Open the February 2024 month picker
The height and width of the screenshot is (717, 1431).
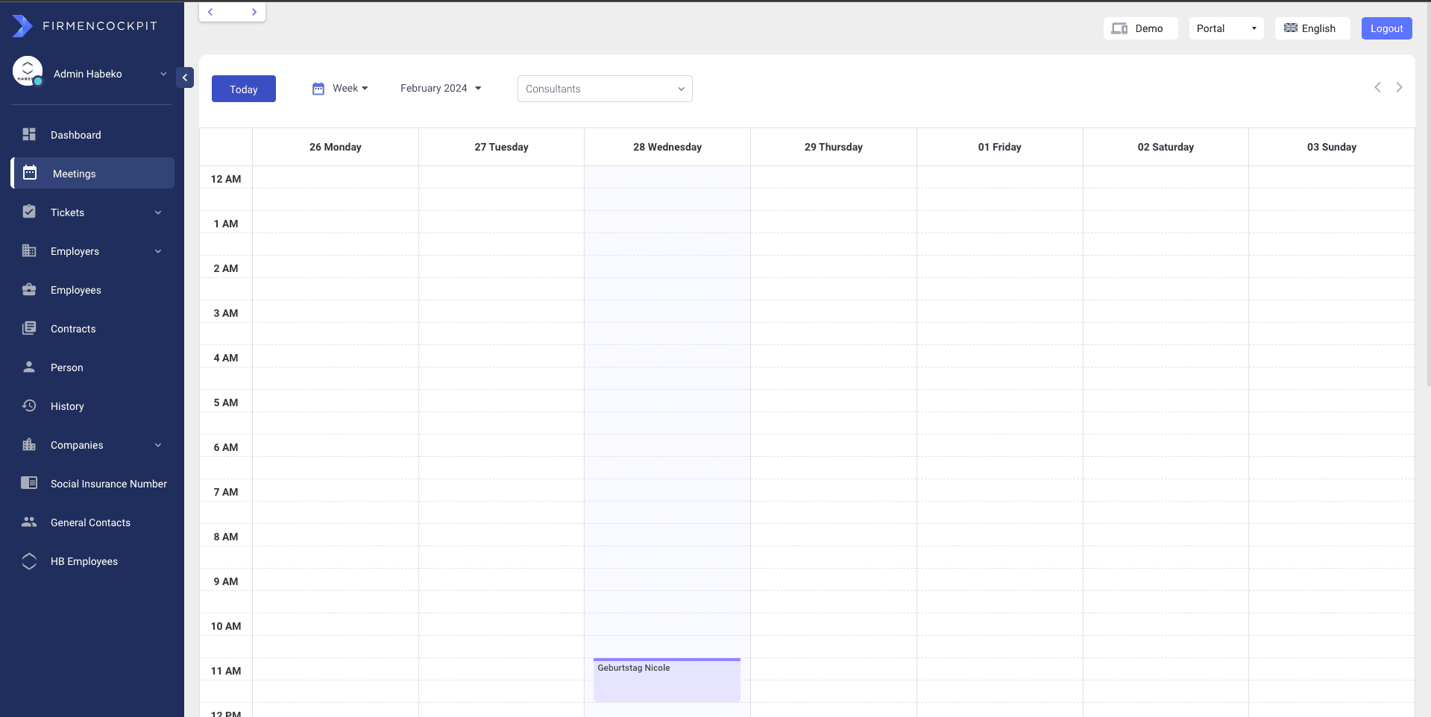coord(441,88)
